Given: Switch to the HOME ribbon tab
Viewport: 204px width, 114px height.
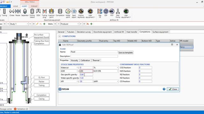Looking at the screenshot, I should click(16, 6).
